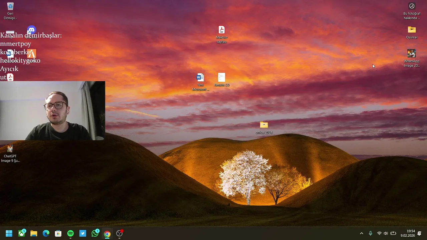Image resolution: width=427 pixels, height=240 pixels.
Task: Open the Twitter app in taskbar
Action: click(x=83, y=234)
